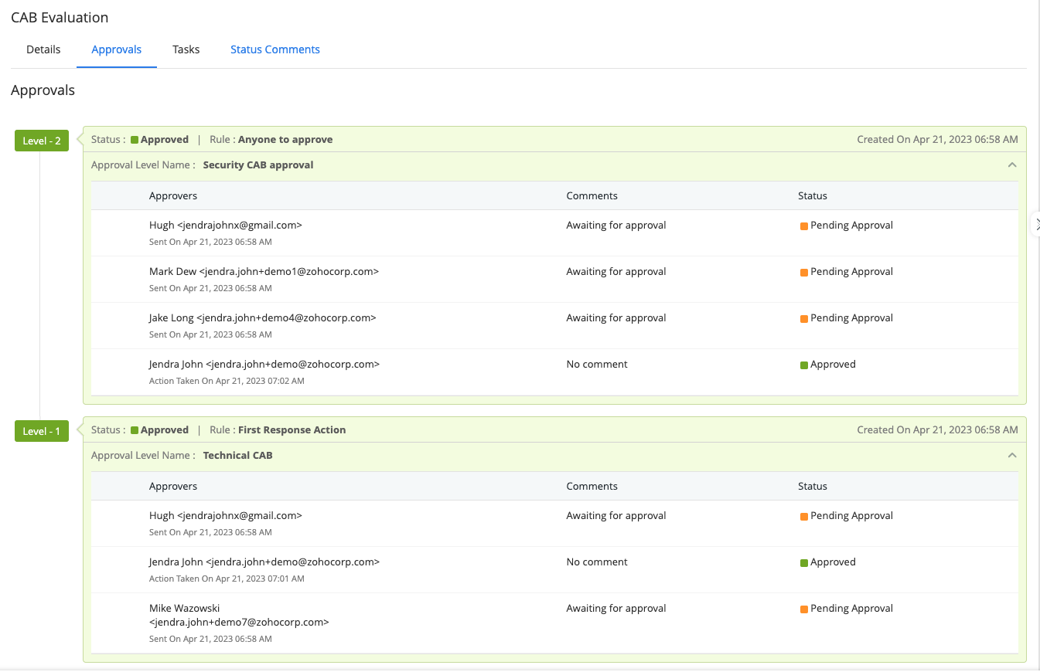Click green Approved icon in Level 1 header

[x=135, y=430]
